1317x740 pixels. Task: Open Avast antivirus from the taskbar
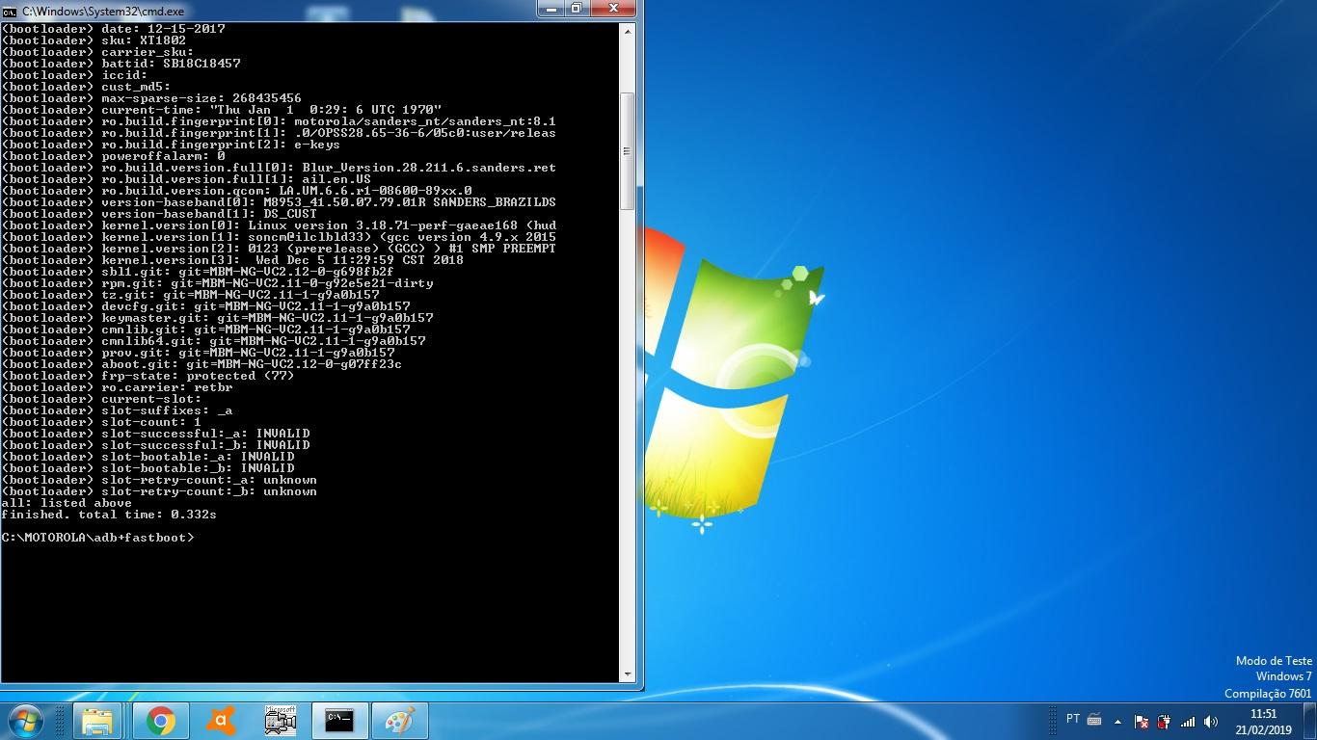coord(221,721)
